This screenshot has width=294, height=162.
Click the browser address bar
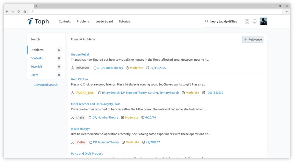[156, 11]
